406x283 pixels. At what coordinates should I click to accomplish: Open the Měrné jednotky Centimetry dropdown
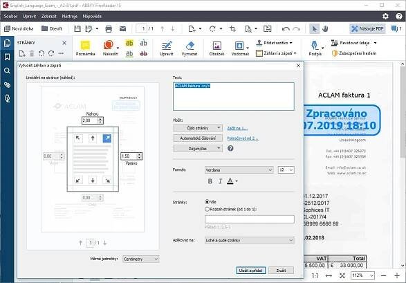pyautogui.click(x=140, y=259)
